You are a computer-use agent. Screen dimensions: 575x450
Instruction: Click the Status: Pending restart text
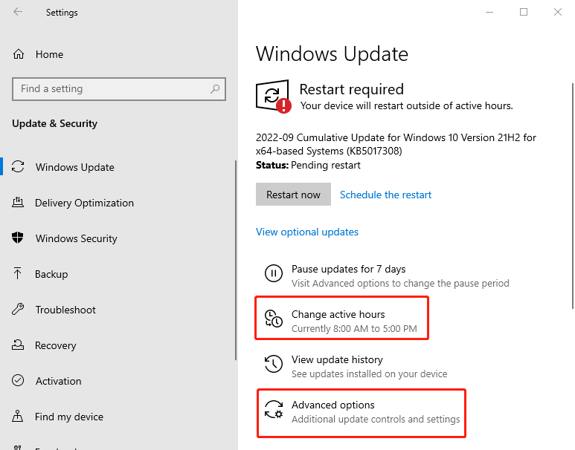(308, 165)
